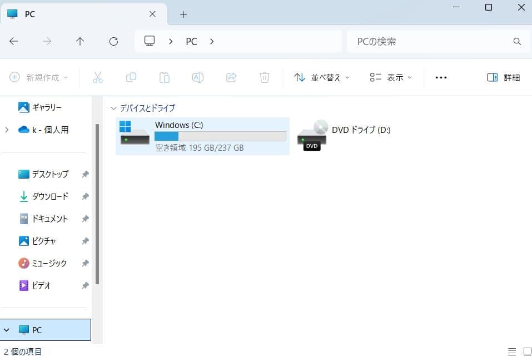Collapse the デバイスとドライブ section
Image resolution: width=532 pixels, height=356 pixels.
114,108
